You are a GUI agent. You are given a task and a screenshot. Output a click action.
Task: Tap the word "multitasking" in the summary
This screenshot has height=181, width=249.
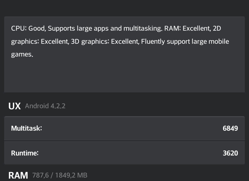point(142,28)
